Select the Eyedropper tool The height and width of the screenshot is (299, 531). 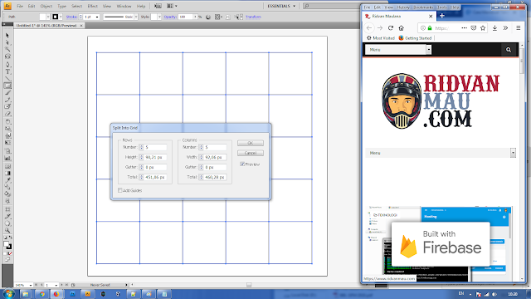coord(7,180)
